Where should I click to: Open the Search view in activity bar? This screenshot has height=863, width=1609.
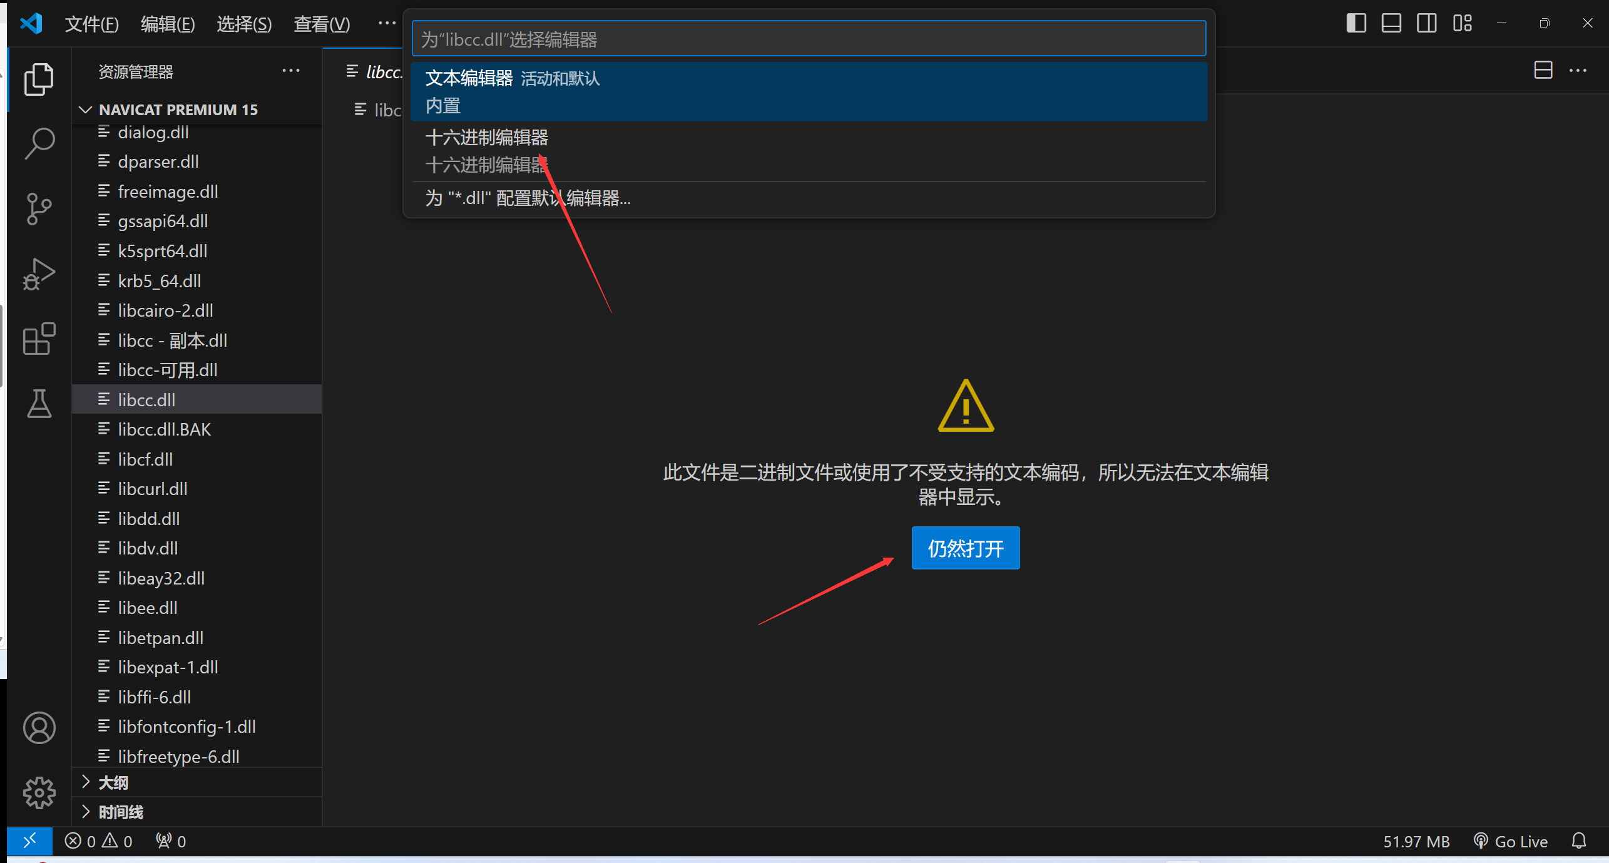point(39,143)
